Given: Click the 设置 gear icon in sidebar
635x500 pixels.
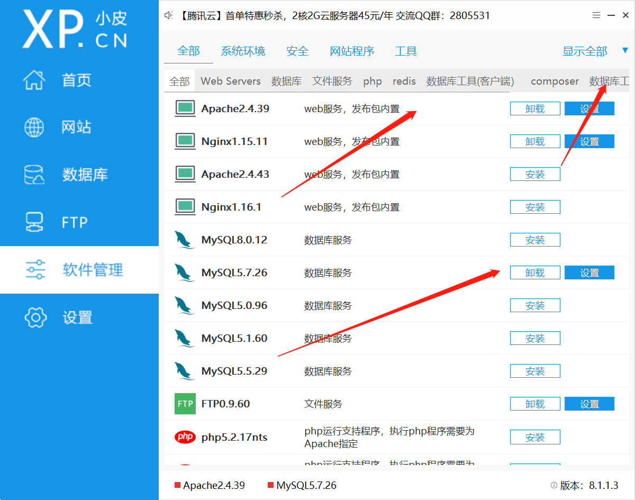Looking at the screenshot, I should tap(35, 317).
